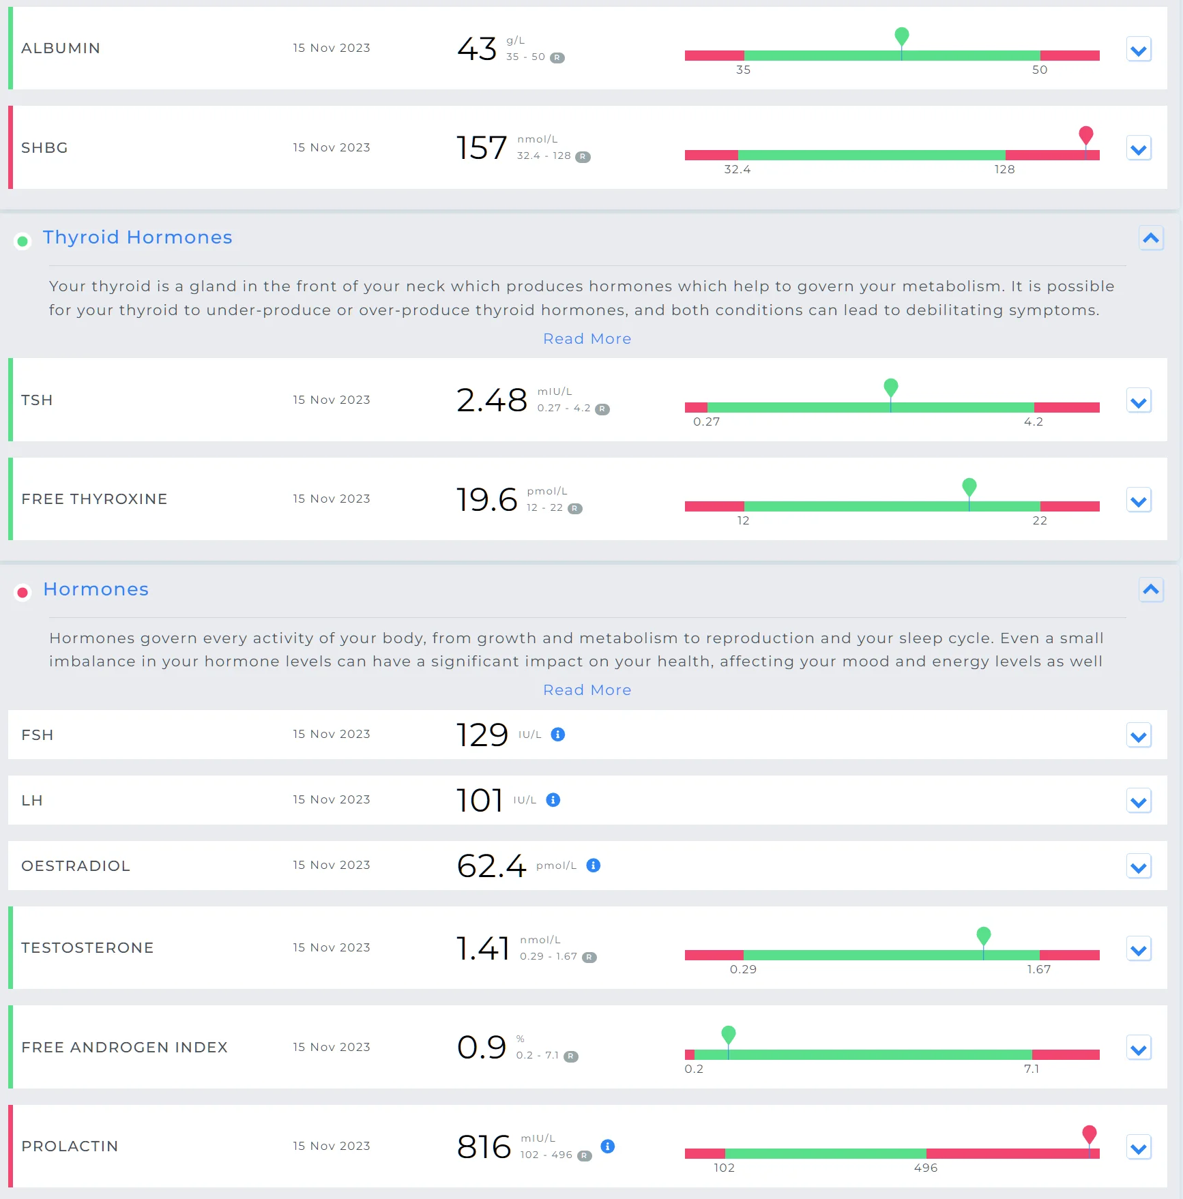Image resolution: width=1183 pixels, height=1199 pixels.
Task: Click the SHBG range marker pin
Action: 1086,136
